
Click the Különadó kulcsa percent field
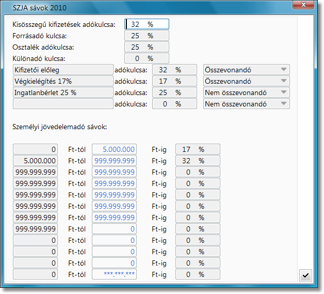point(147,58)
